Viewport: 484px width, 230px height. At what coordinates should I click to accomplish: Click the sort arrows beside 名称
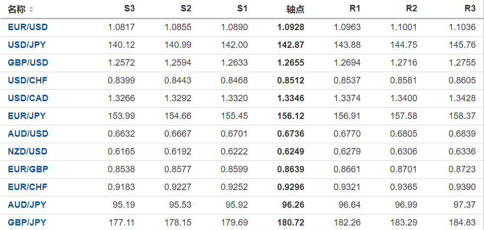[31, 9]
